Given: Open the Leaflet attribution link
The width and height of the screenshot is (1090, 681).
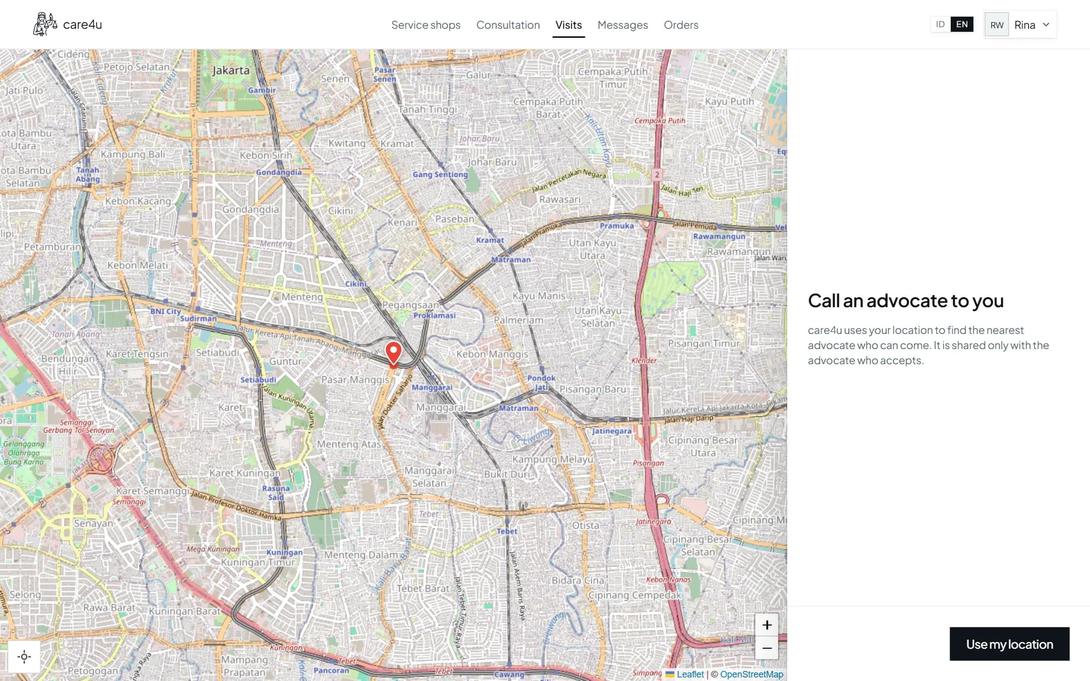Looking at the screenshot, I should 690,674.
